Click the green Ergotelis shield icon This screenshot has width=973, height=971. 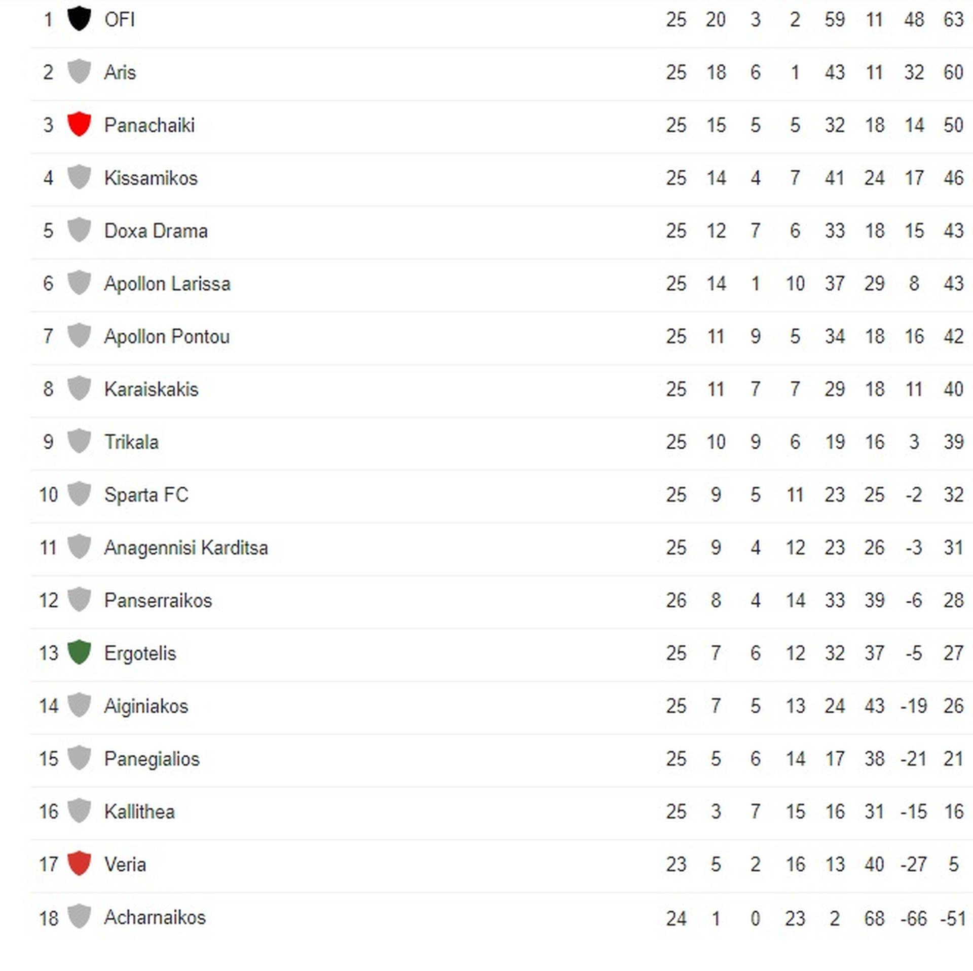79,652
